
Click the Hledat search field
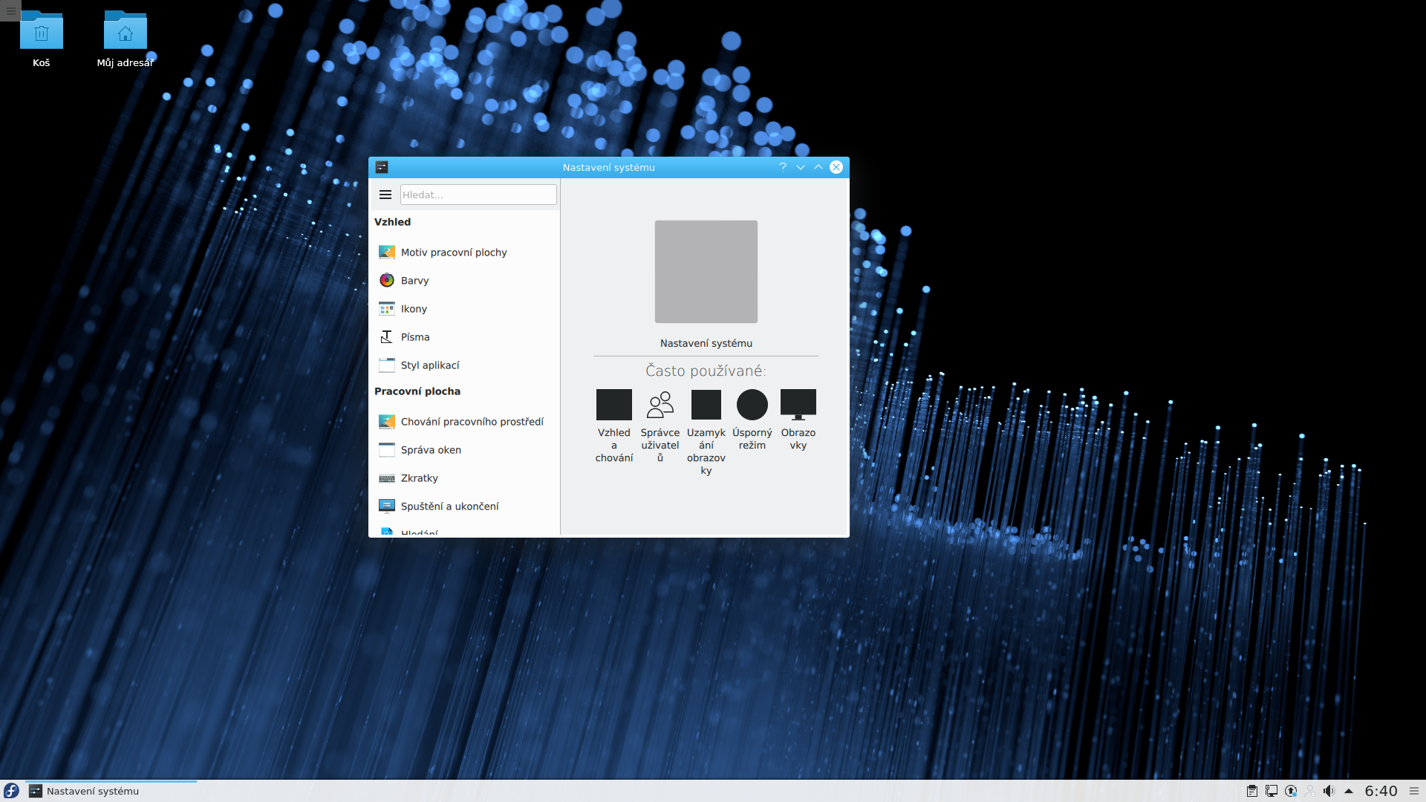pyautogui.click(x=478, y=195)
